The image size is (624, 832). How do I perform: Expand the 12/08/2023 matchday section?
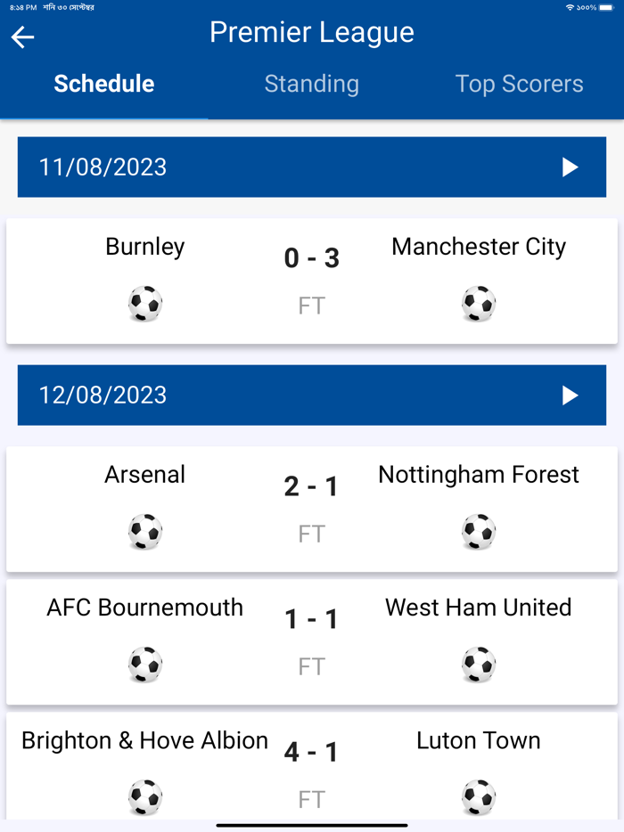(x=568, y=396)
